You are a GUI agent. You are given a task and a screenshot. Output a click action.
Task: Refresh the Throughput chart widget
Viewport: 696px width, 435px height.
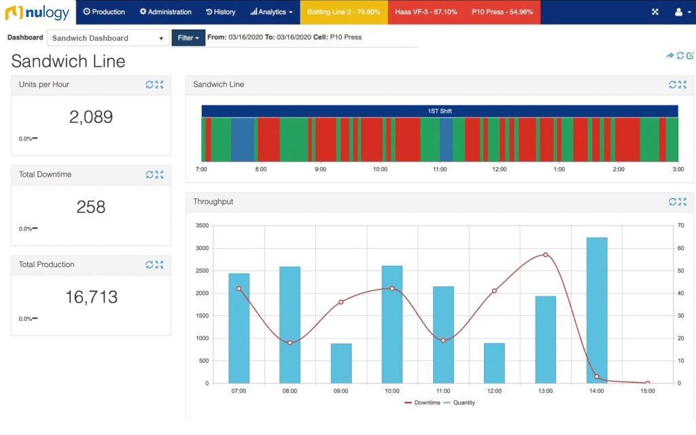click(673, 202)
